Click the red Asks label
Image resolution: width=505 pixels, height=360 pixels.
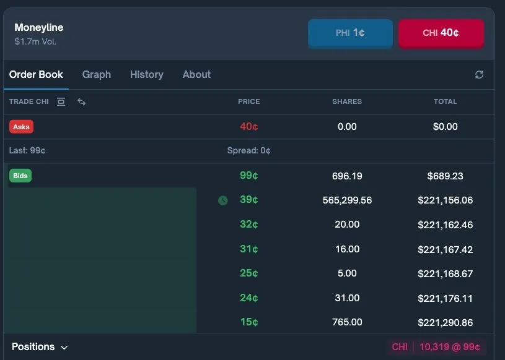[x=21, y=127]
